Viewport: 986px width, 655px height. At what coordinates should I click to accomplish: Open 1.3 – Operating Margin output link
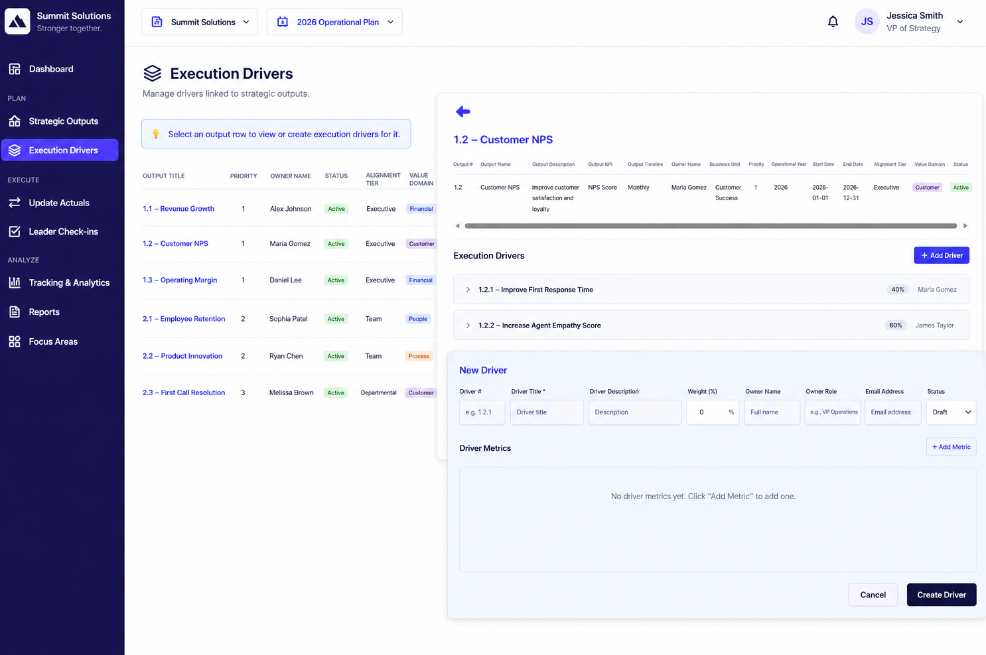pos(180,280)
